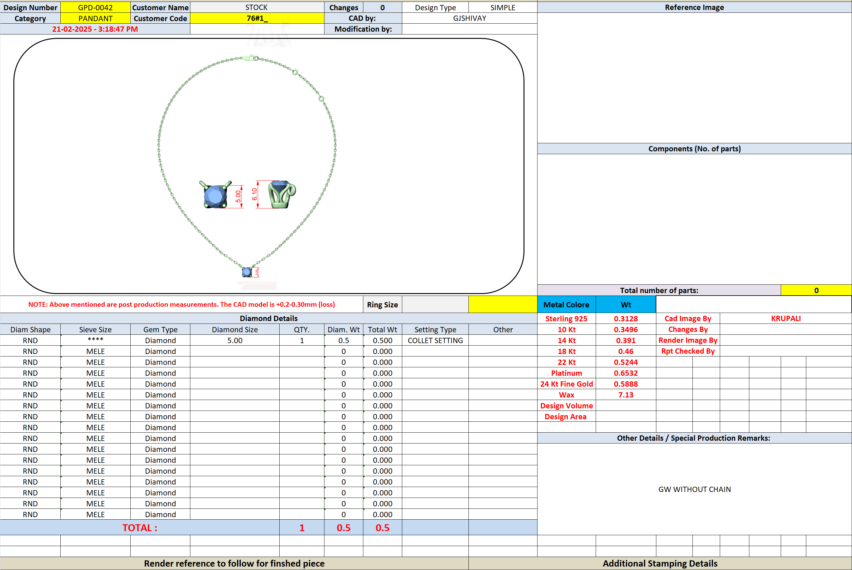Click the small pendant at bottom of chain
The height and width of the screenshot is (570, 852).
coord(247,272)
